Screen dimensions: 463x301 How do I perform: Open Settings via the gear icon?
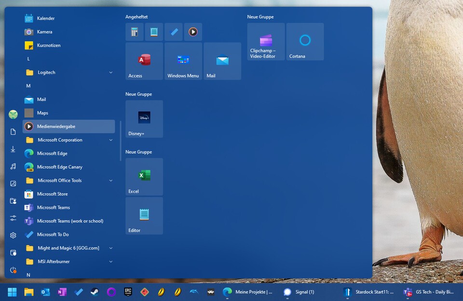pos(13,235)
